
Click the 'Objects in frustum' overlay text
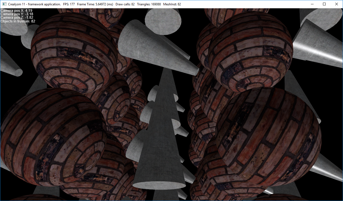(x=18, y=21)
